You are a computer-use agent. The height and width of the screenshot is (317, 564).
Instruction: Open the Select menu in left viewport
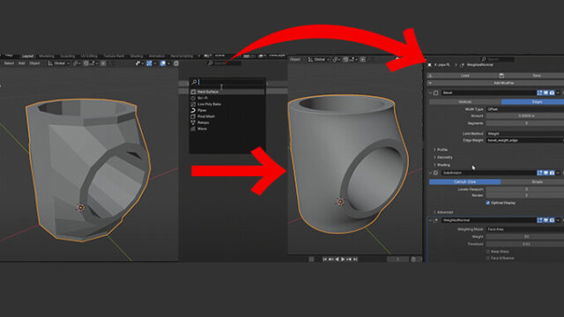click(9, 63)
